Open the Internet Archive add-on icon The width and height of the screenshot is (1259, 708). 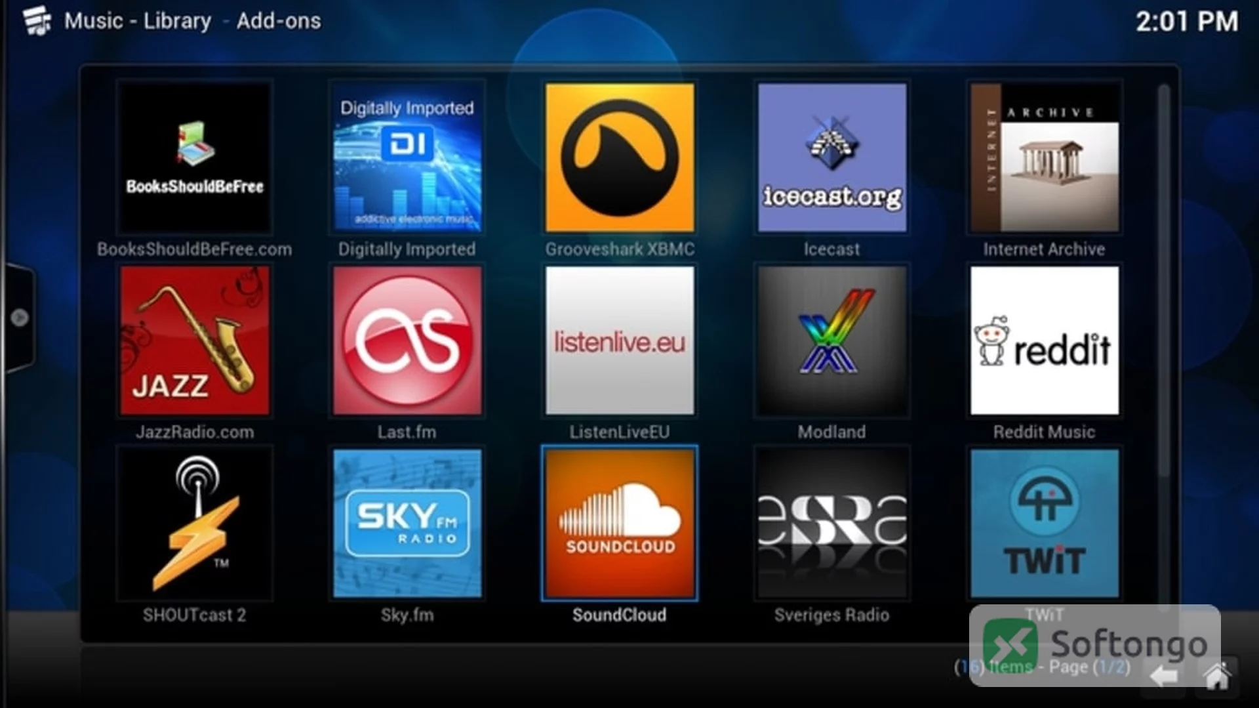pos(1045,157)
